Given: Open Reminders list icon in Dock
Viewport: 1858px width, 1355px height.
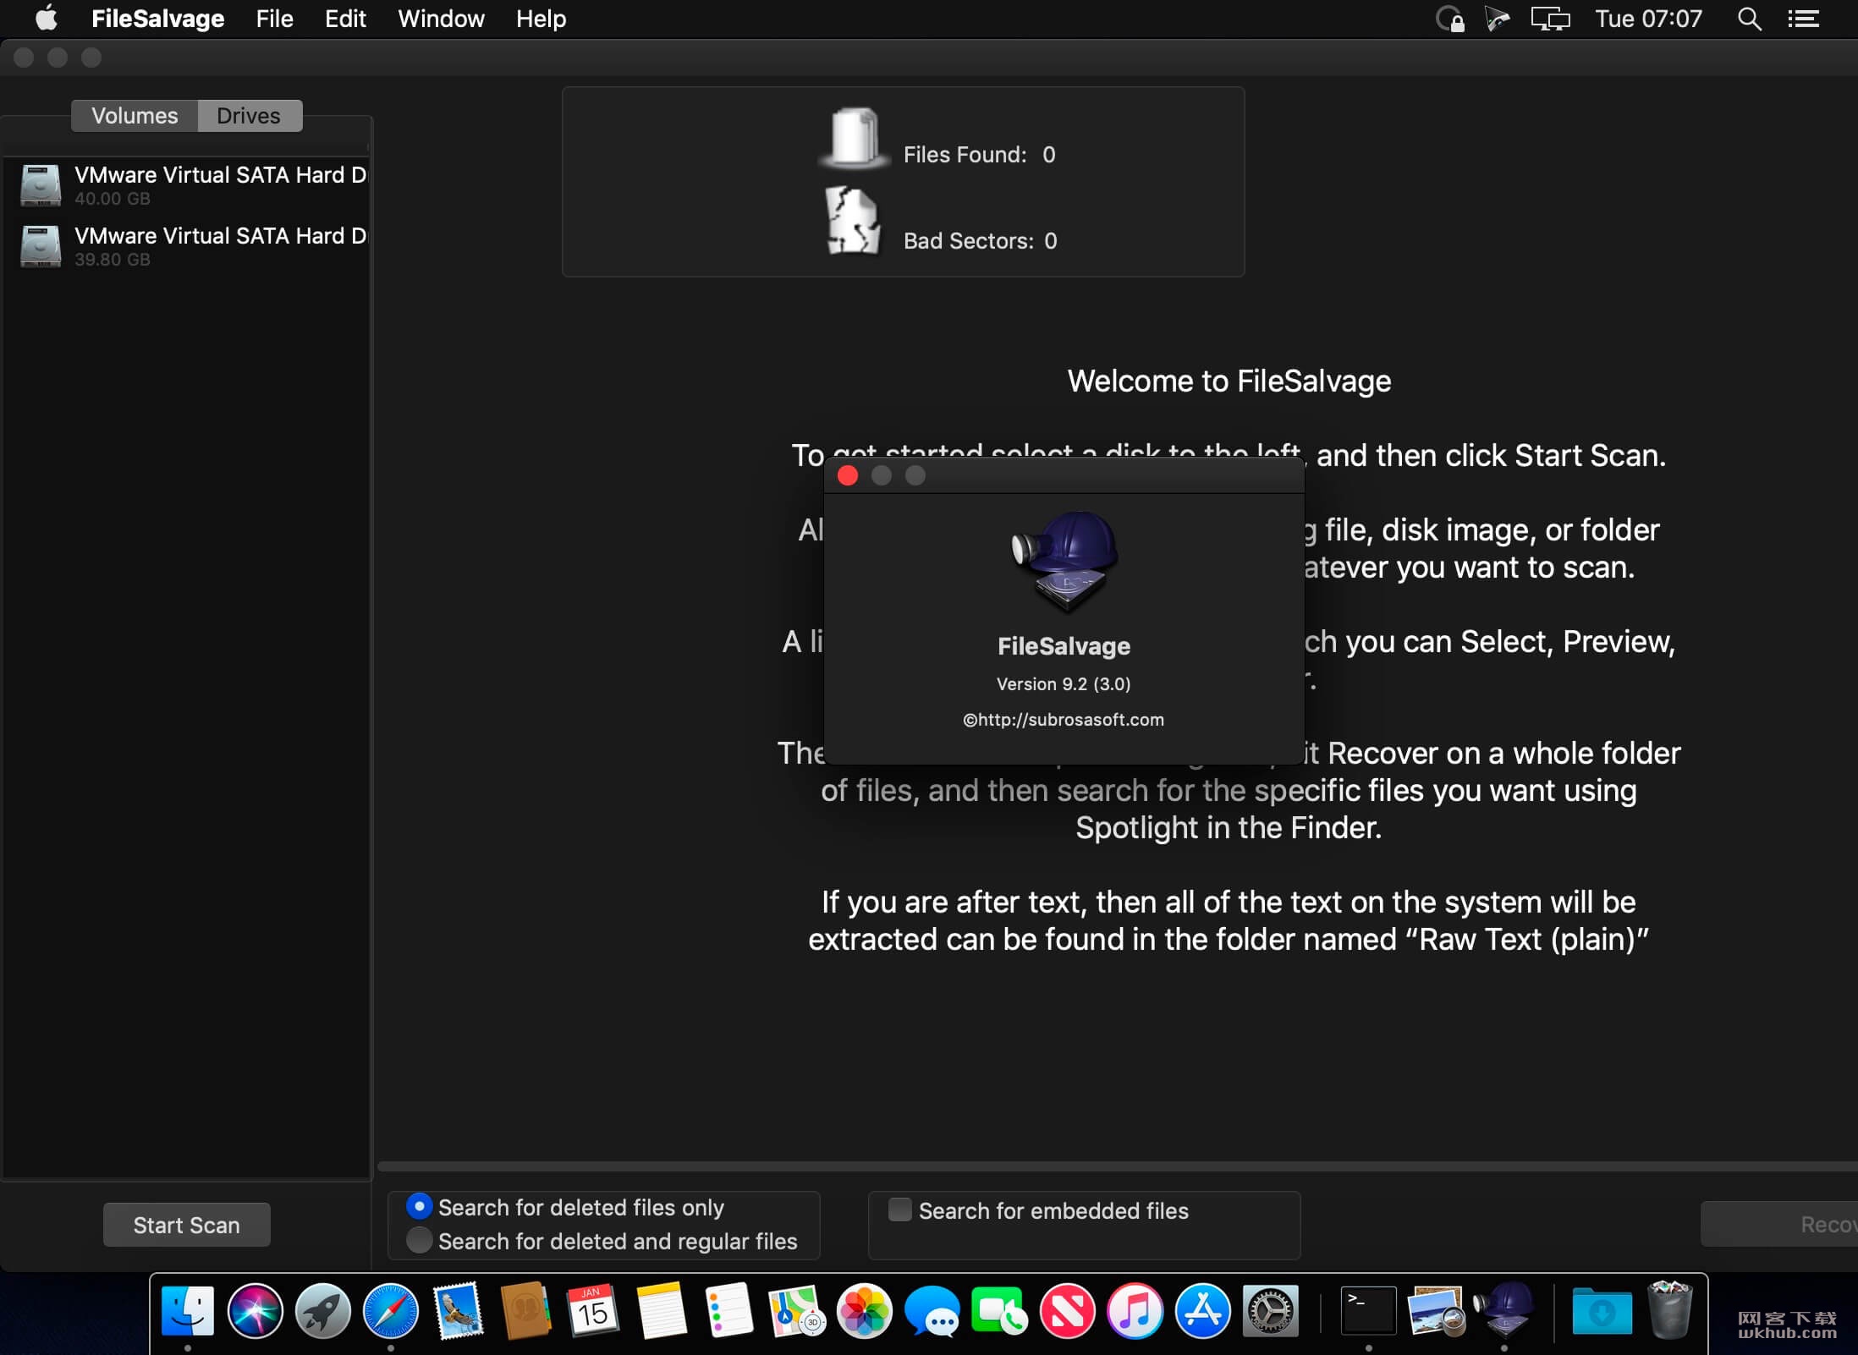Looking at the screenshot, I should tap(728, 1311).
